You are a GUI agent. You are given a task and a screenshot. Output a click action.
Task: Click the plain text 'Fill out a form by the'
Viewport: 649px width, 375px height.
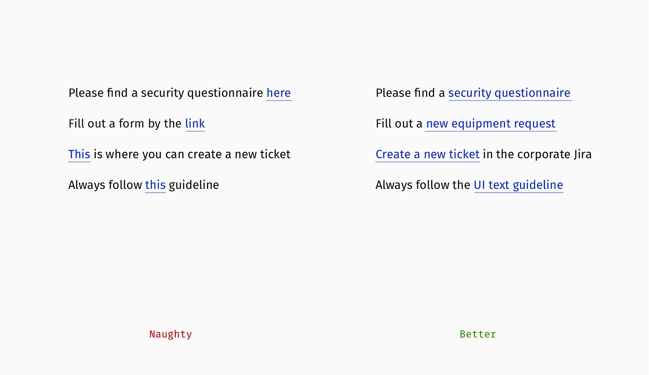click(125, 124)
